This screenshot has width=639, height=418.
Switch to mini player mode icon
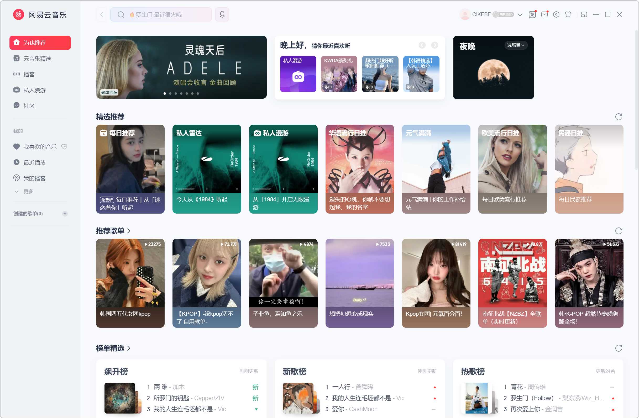pyautogui.click(x=584, y=14)
